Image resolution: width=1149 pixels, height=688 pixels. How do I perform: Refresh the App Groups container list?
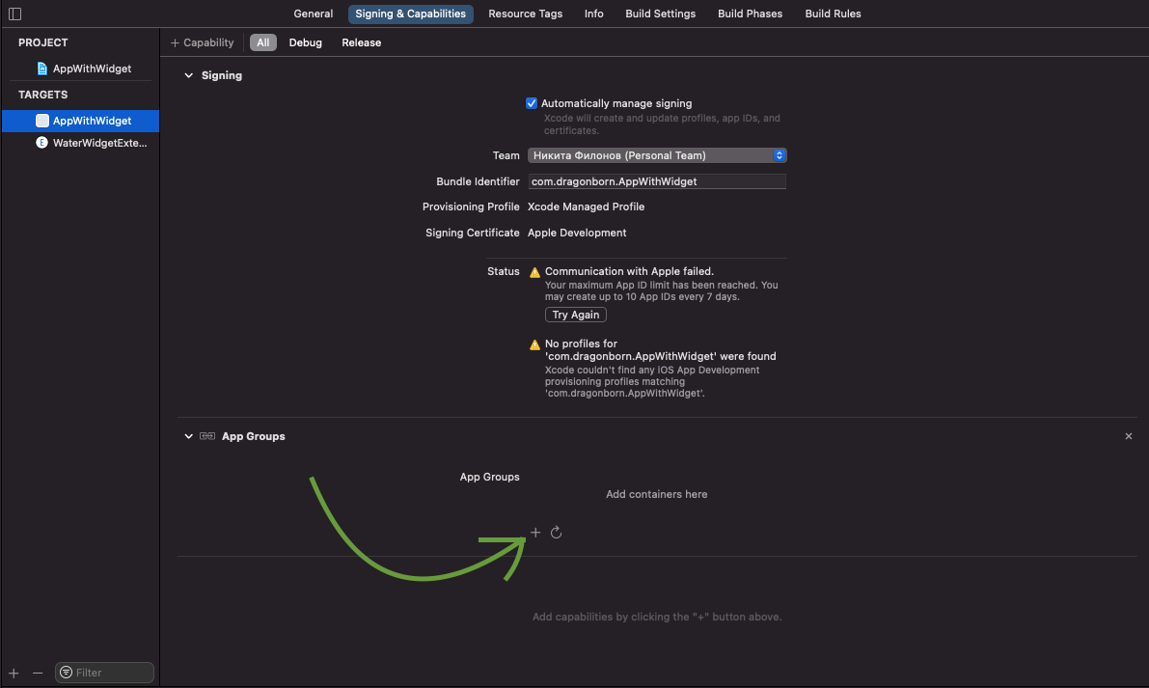tap(557, 533)
